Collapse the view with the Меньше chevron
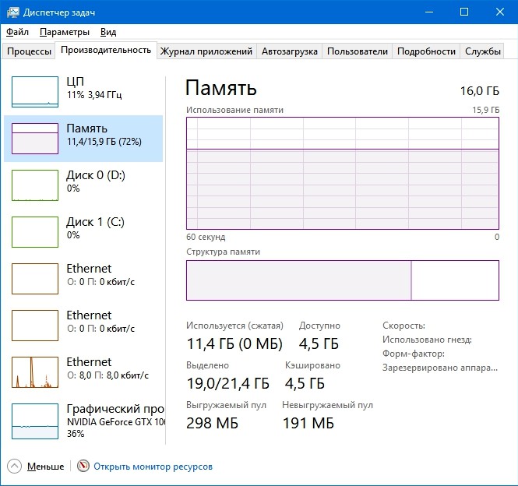Viewport: 518px width, 486px height. tap(15, 467)
